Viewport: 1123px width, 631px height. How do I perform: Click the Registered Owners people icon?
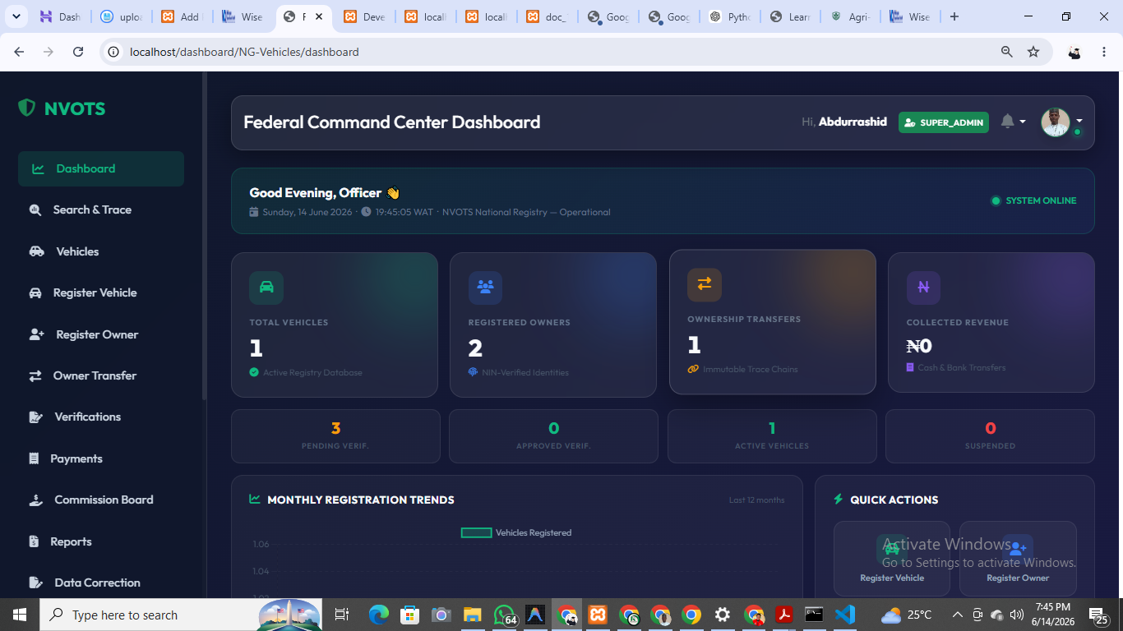click(x=485, y=288)
